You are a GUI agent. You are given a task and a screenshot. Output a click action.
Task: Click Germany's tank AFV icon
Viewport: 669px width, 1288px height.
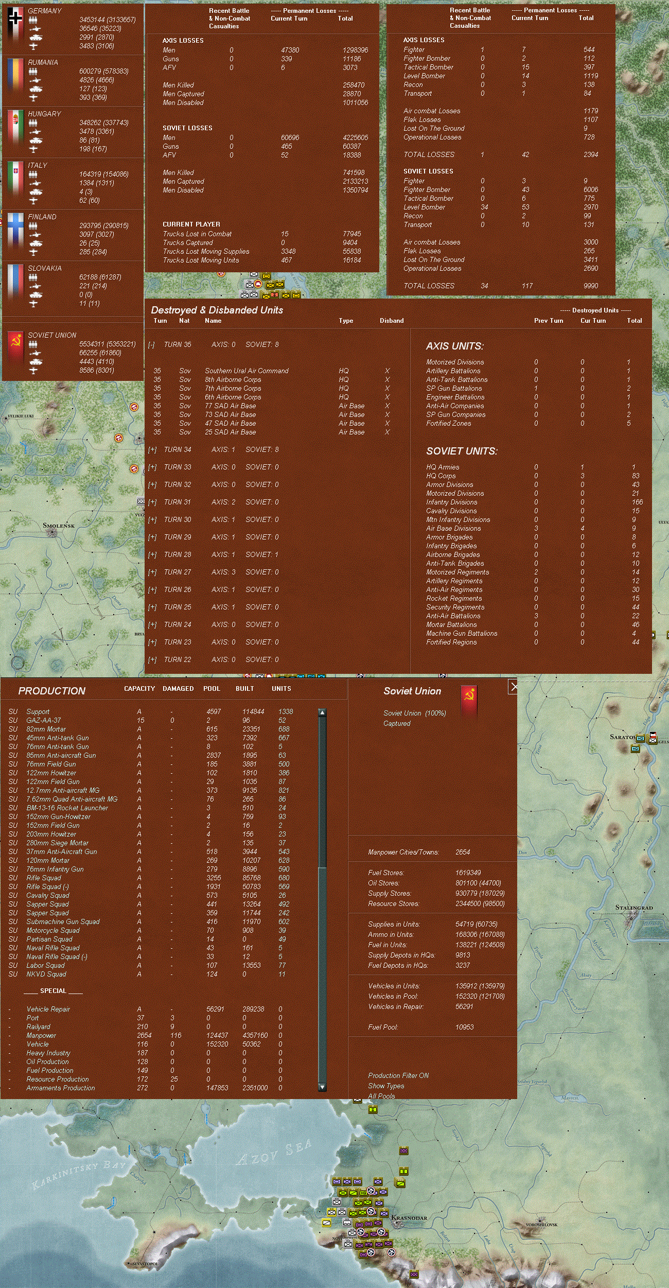(x=35, y=38)
